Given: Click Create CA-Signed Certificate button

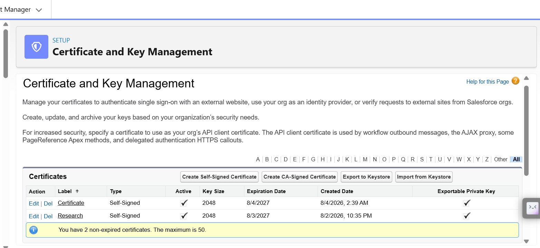Looking at the screenshot, I should (x=300, y=177).
